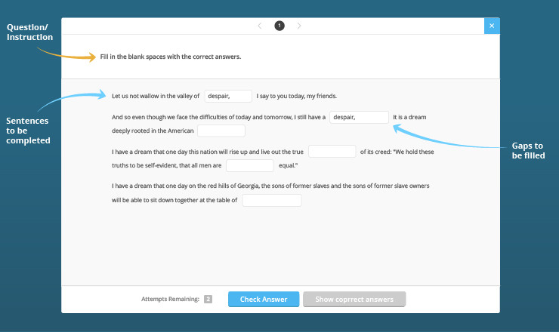559x332 pixels.
Task: Go to previous question with left chevron
Action: pyautogui.click(x=260, y=26)
